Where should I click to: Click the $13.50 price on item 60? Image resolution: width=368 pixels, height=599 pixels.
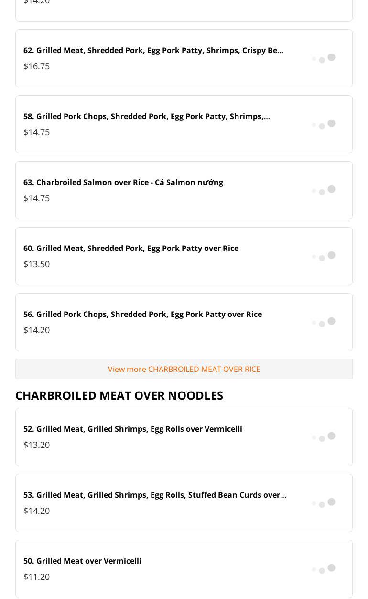coord(36,264)
